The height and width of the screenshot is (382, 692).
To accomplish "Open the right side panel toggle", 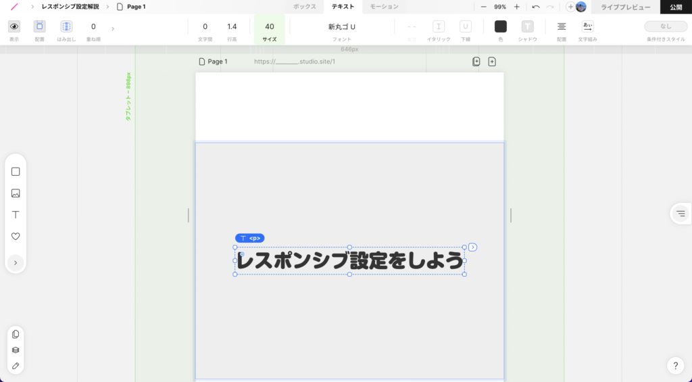I will [x=681, y=214].
